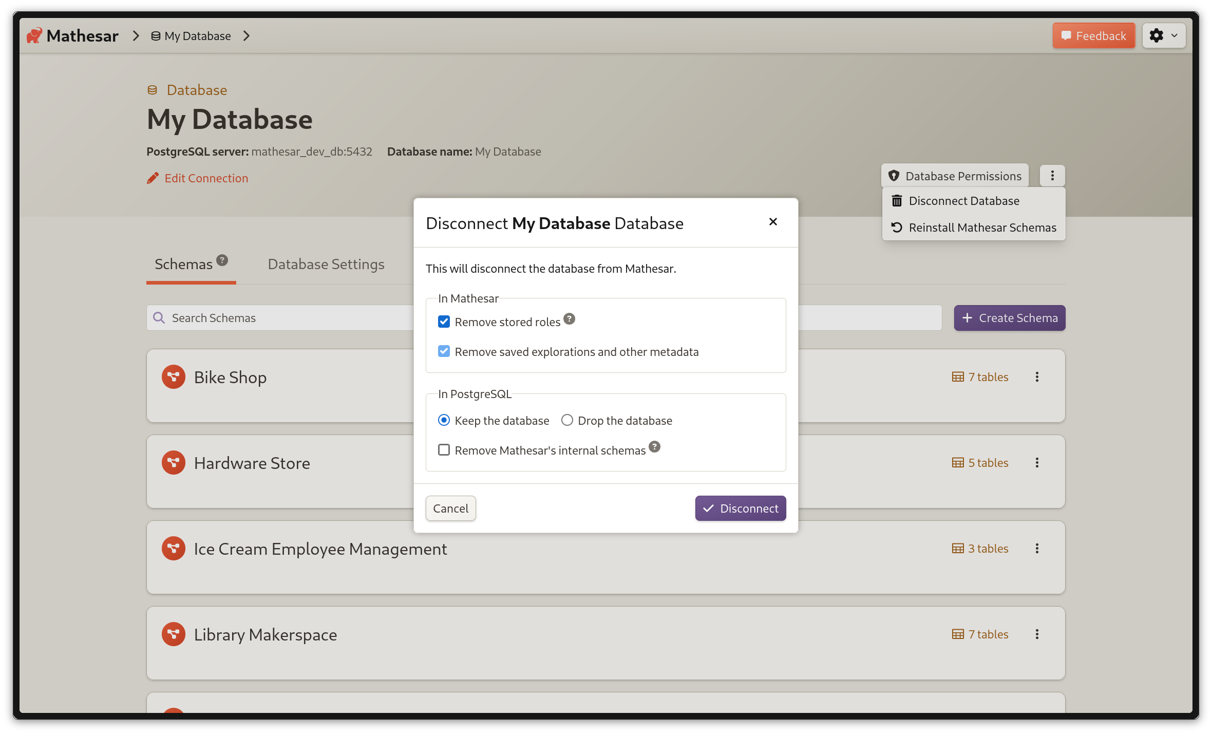Click the magnifier icon in Search Schemas

tap(159, 318)
